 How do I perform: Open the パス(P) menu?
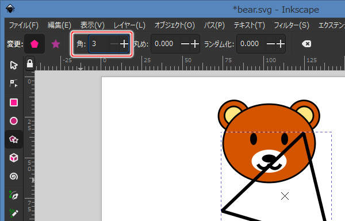[214, 25]
